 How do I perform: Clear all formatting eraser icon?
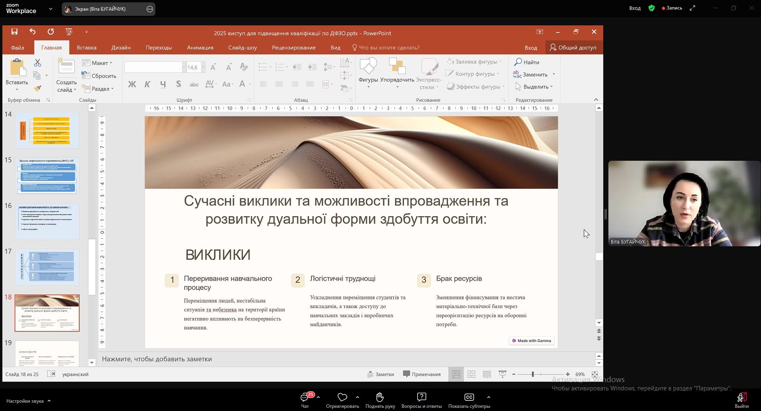[x=244, y=67]
